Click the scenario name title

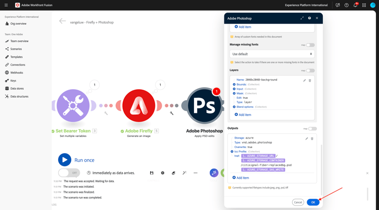(92, 22)
